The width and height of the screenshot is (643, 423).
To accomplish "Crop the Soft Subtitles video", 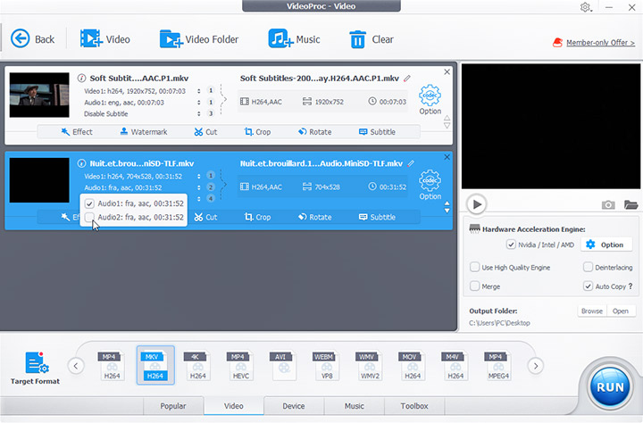I will [x=257, y=132].
